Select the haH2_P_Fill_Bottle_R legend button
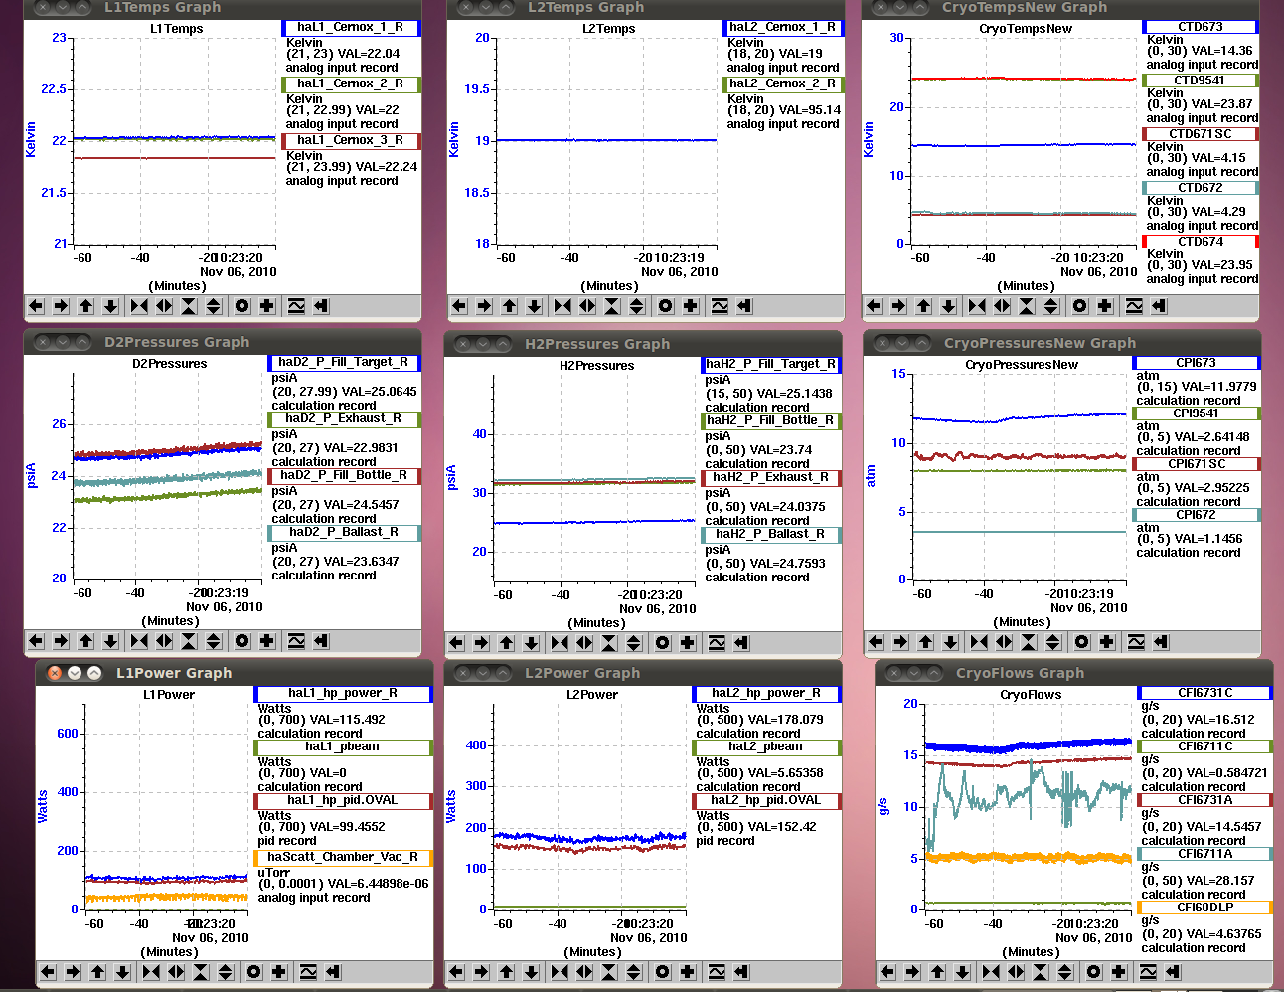 click(771, 421)
